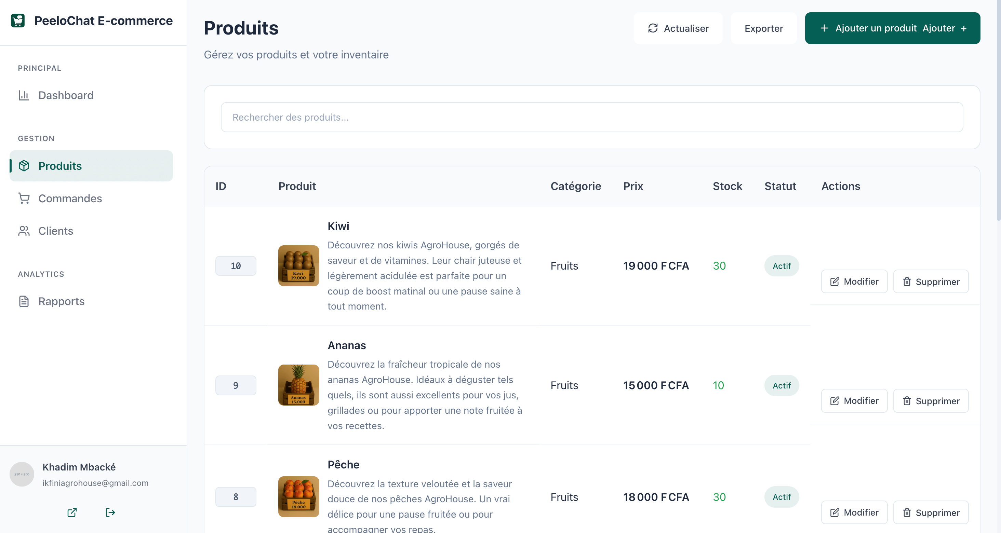Click the trailing plus icon after Ajouter
Image resolution: width=1001 pixels, height=533 pixels.
pos(964,28)
